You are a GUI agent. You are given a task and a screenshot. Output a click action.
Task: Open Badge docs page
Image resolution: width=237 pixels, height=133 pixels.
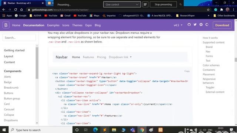pyautogui.click(x=8, y=82)
